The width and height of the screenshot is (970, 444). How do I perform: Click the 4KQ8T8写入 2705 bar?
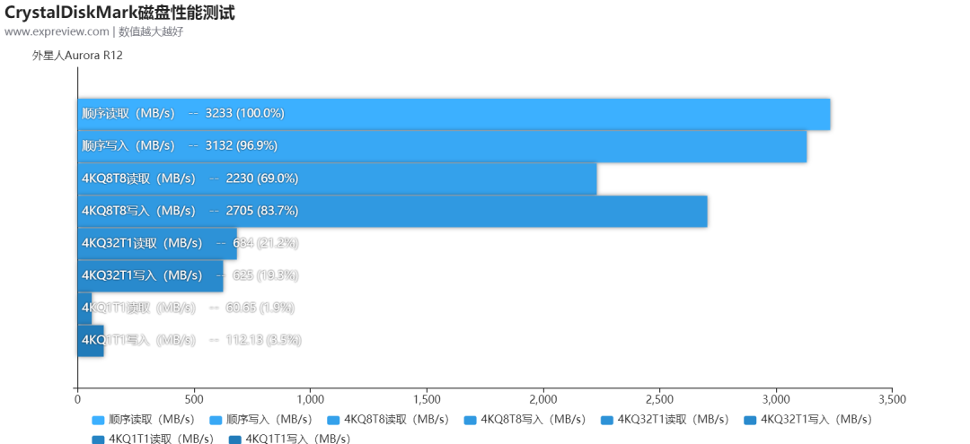point(392,211)
